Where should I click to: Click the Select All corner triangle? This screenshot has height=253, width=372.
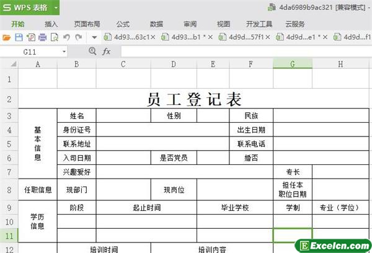[13, 64]
